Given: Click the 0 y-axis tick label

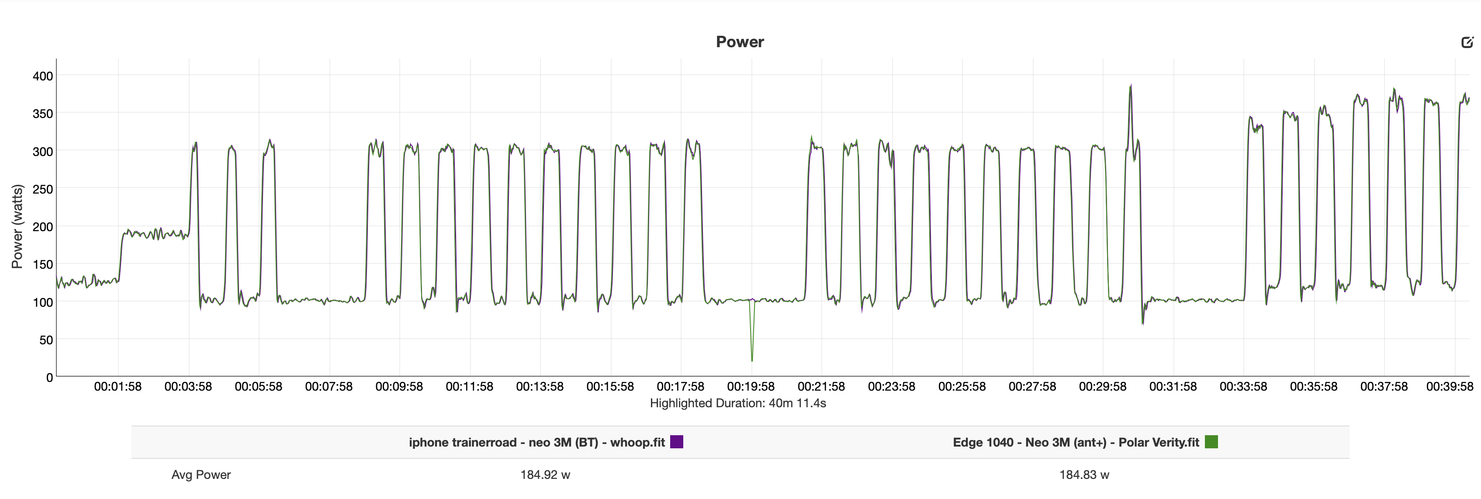Looking at the screenshot, I should (49, 378).
